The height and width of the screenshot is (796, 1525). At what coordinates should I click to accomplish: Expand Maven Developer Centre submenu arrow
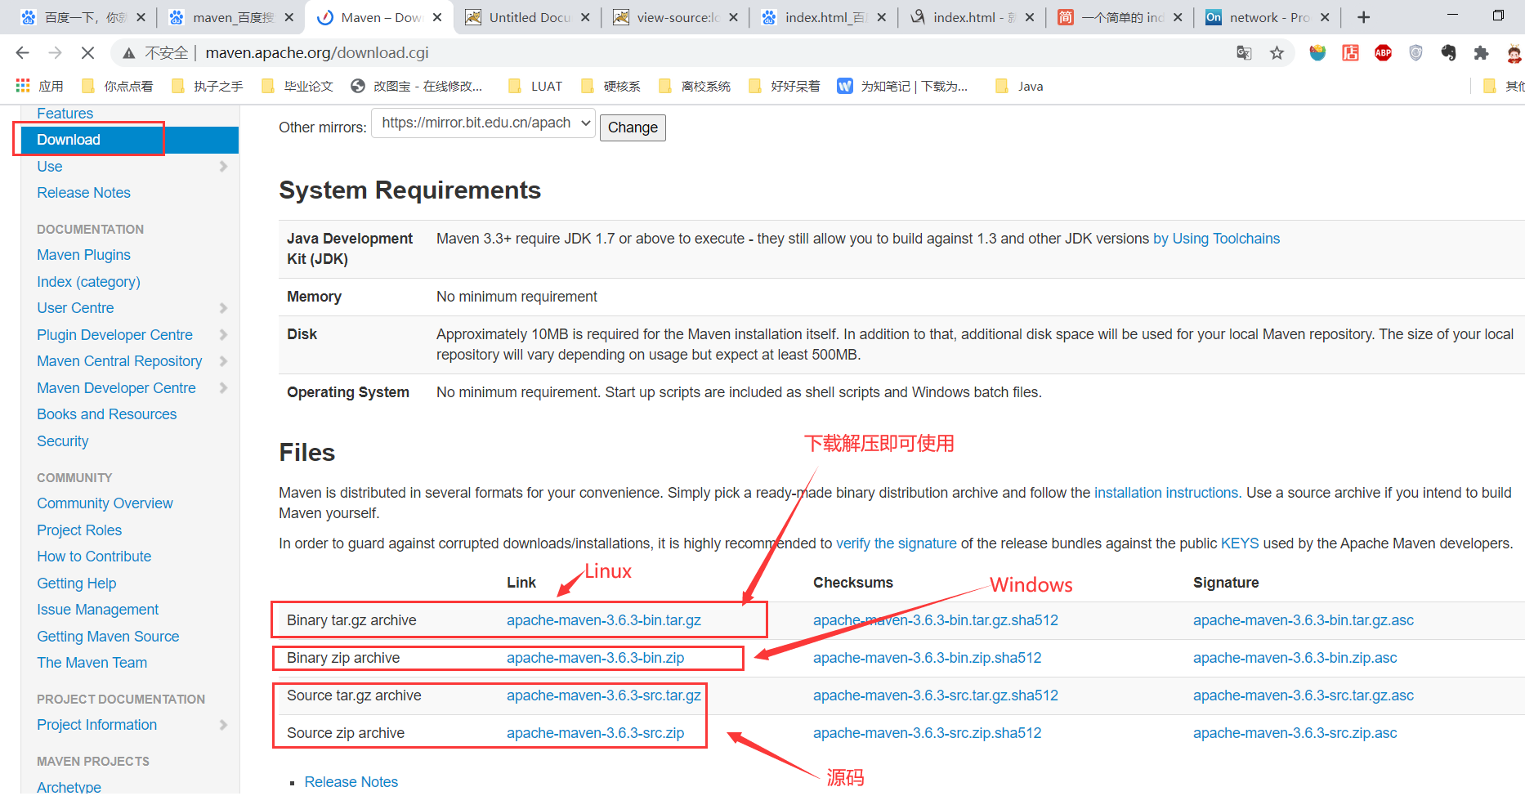click(x=223, y=388)
